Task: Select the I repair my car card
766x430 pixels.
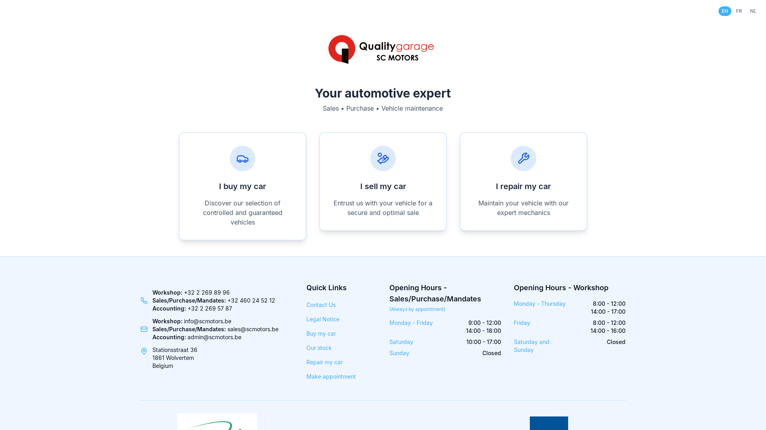Action: (x=523, y=186)
